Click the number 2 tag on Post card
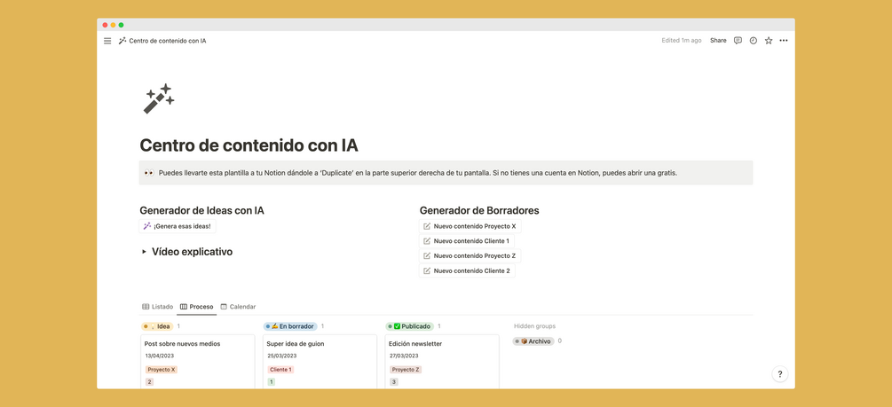 pos(150,382)
